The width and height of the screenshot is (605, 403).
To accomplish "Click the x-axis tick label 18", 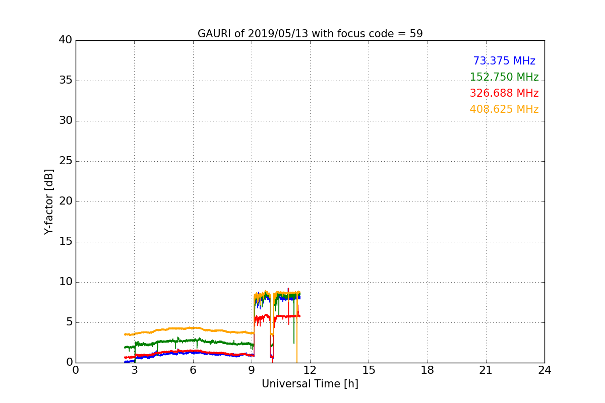I will pyautogui.click(x=428, y=370).
